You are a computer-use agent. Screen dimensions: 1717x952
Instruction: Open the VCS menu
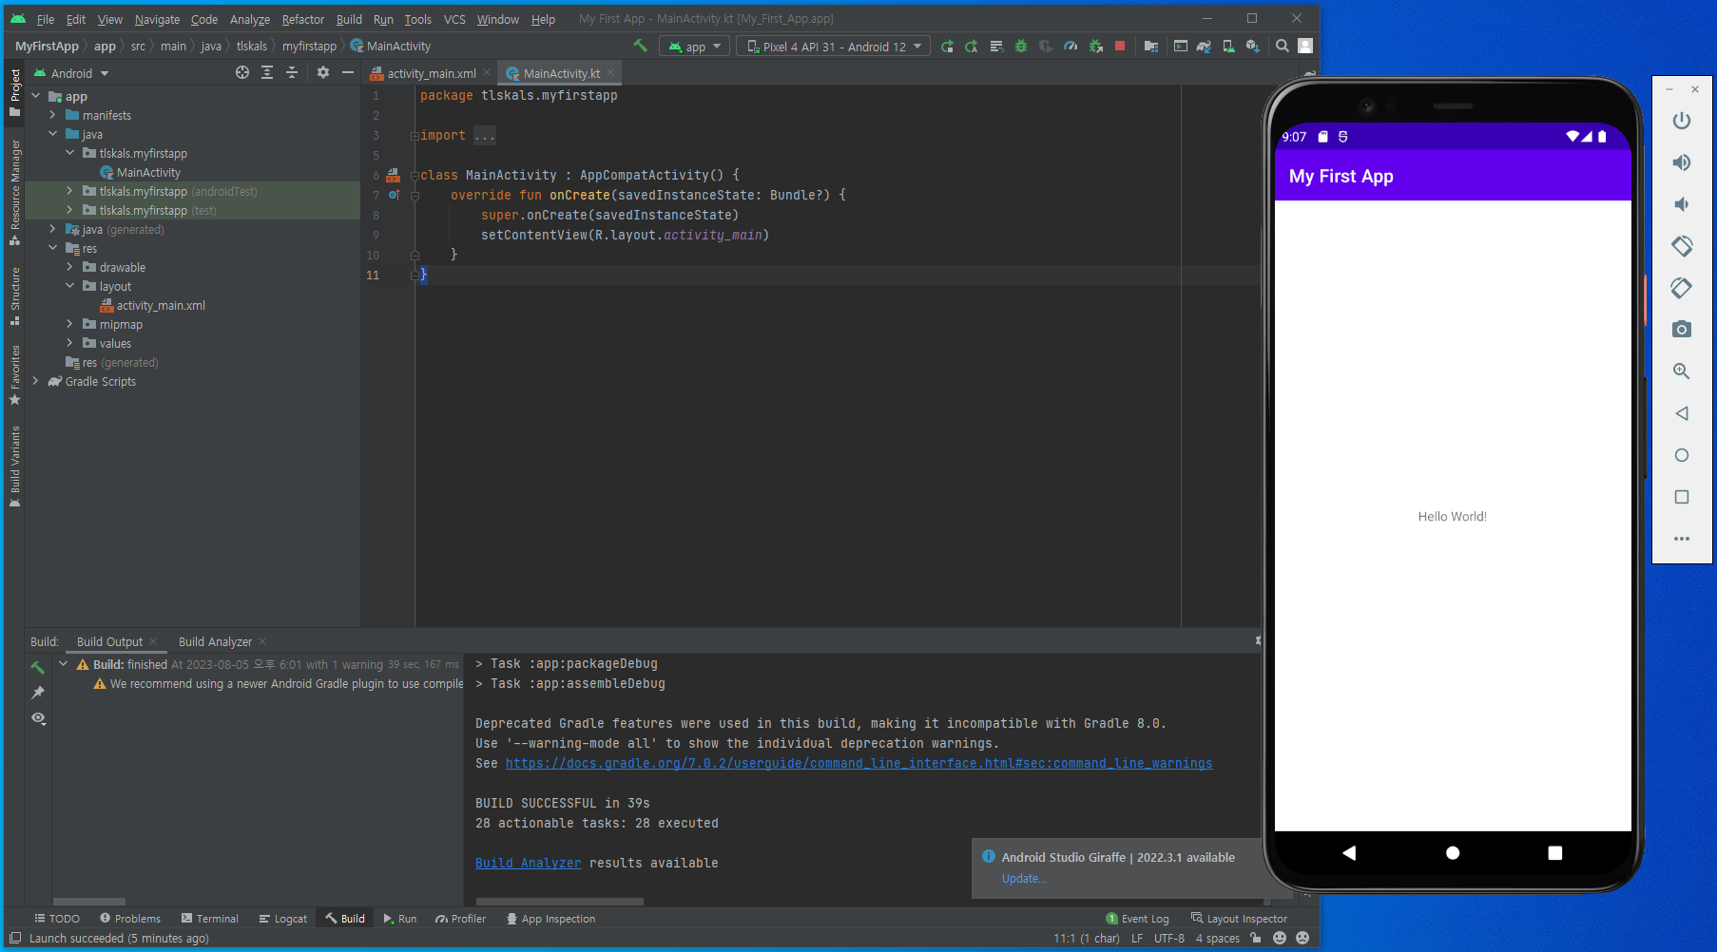point(454,19)
